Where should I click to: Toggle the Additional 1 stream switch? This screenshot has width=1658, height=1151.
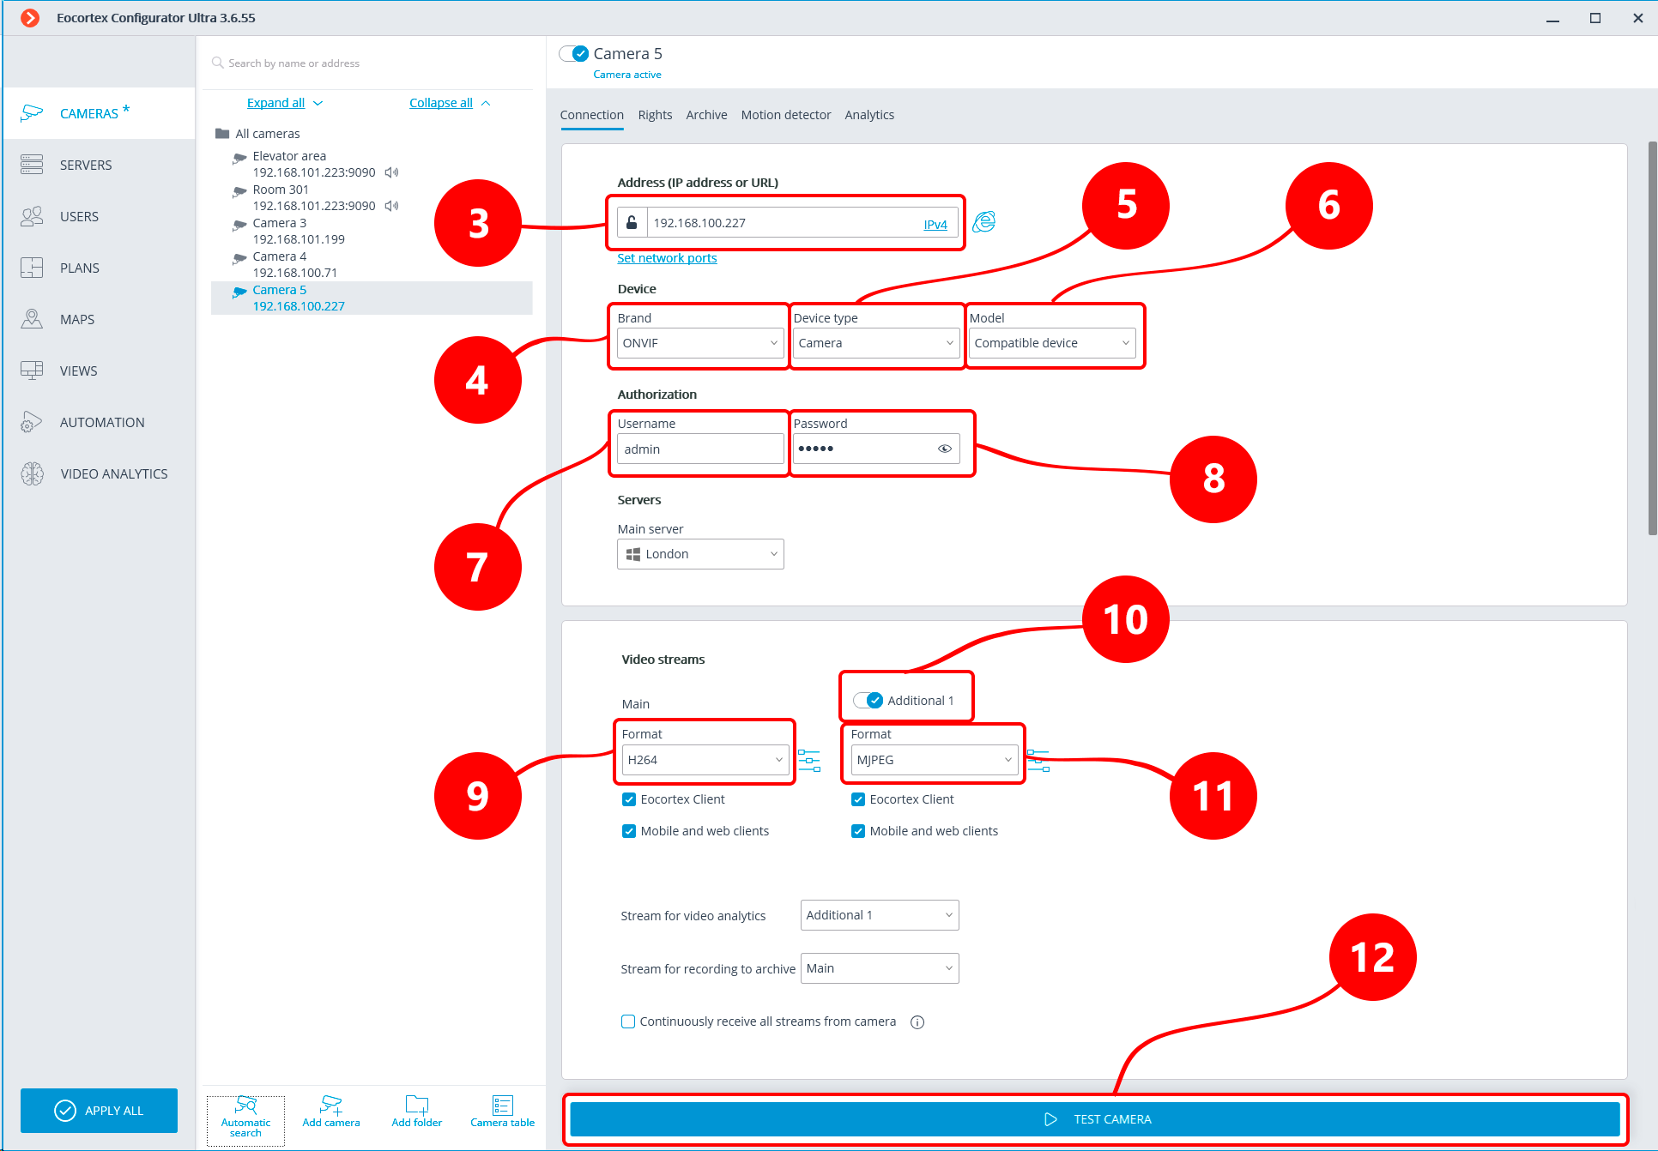click(868, 701)
